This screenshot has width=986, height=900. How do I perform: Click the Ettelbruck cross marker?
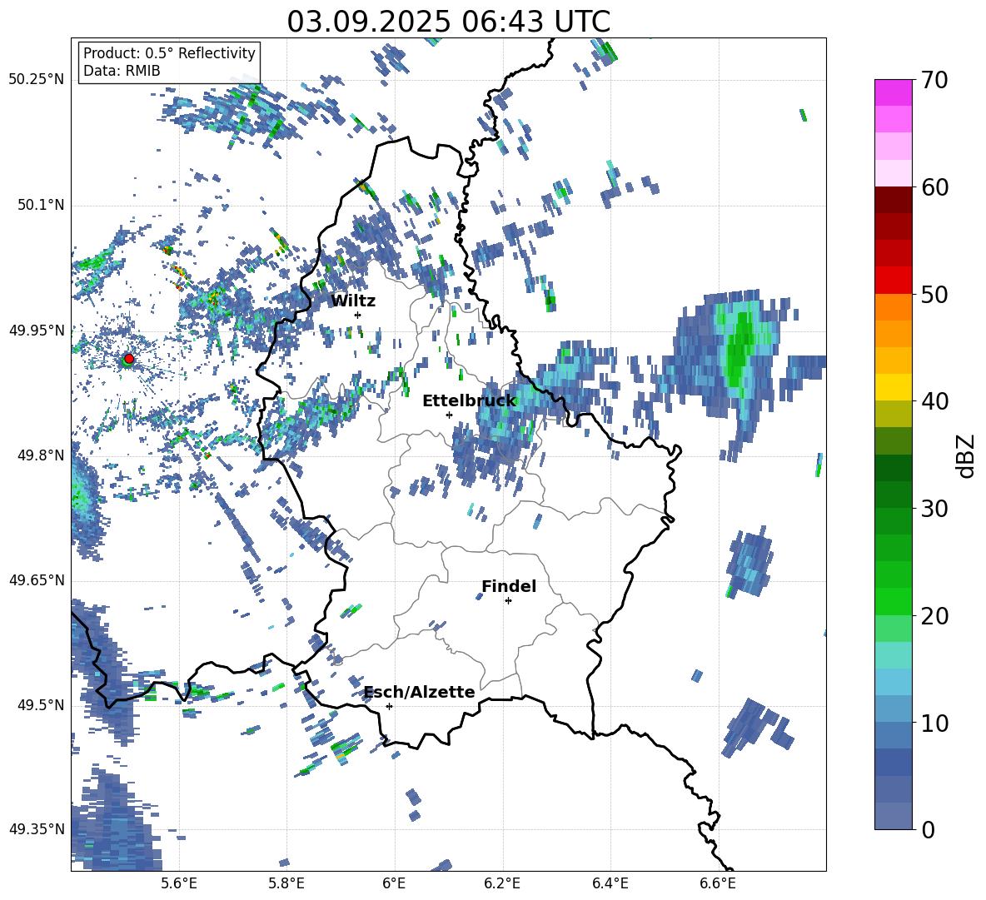click(x=449, y=415)
